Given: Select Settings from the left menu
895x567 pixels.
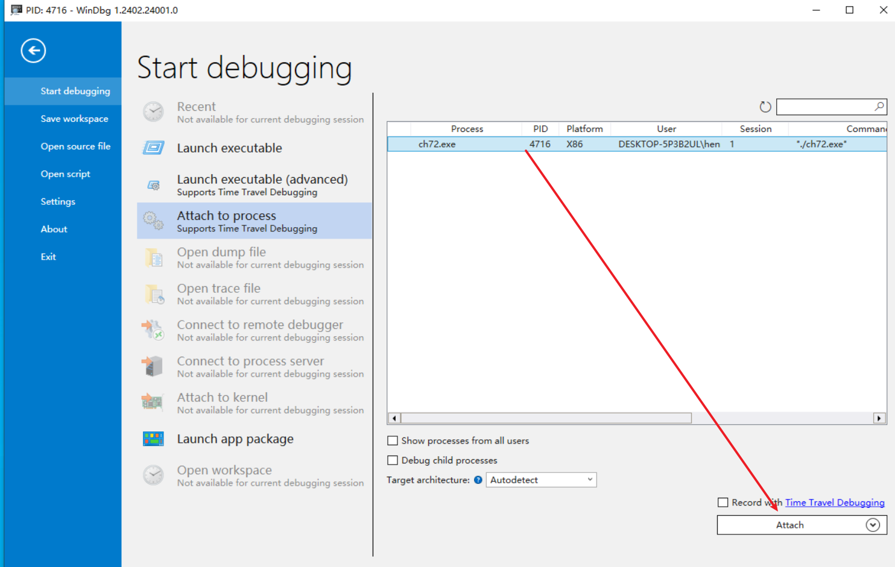Looking at the screenshot, I should [58, 202].
